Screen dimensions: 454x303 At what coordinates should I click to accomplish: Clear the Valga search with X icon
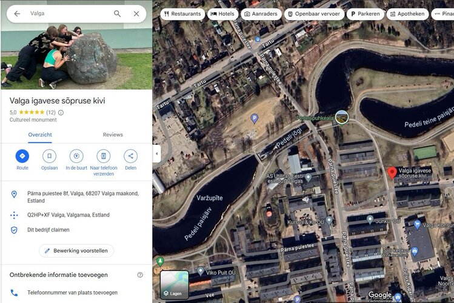[136, 13]
